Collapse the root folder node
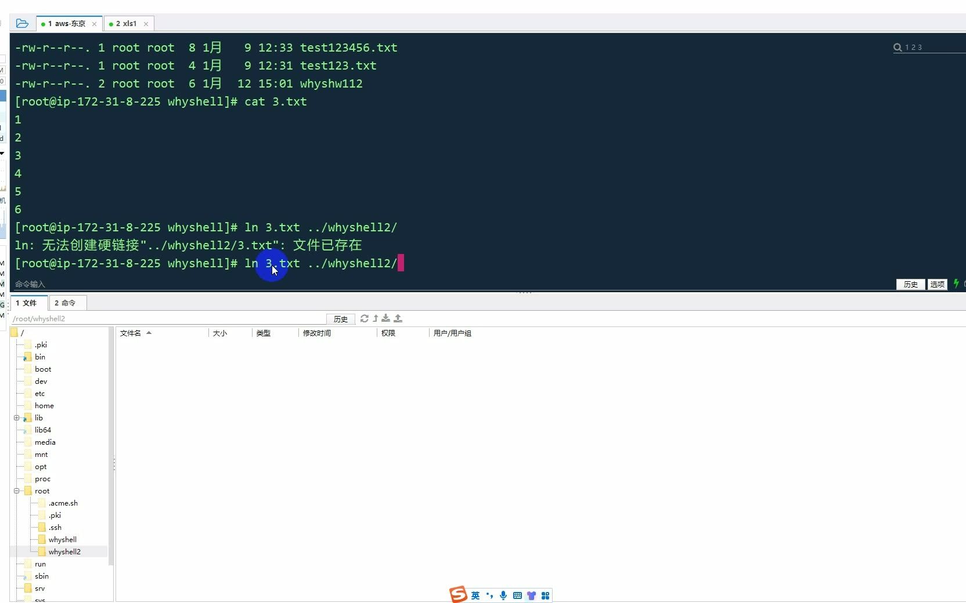This screenshot has height=603, width=966. point(17,491)
